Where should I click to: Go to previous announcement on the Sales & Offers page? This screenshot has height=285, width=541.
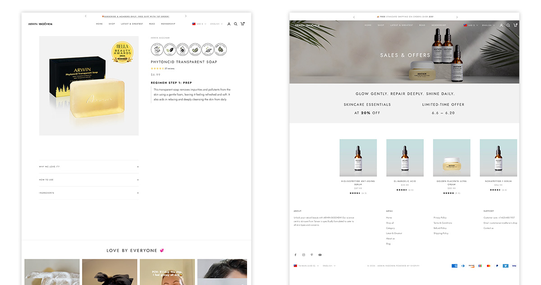tap(354, 17)
